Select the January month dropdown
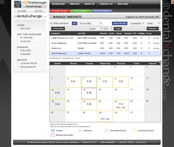This screenshot has height=147, width=174. (x=95, y=29)
